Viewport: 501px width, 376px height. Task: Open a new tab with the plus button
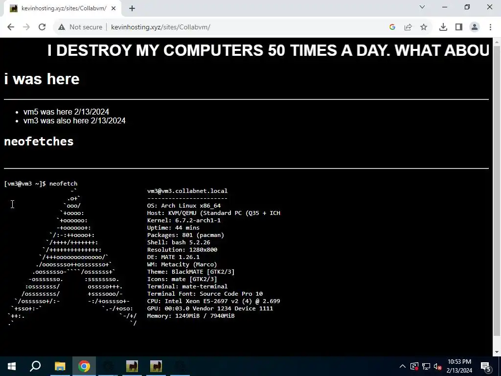(x=132, y=9)
